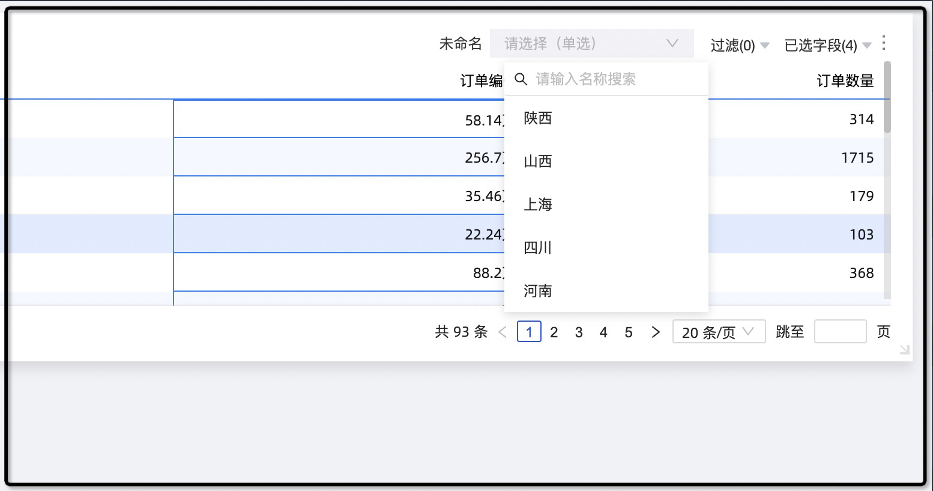Screen dimensions: 933x491
Task: Pick 上海 from the dropdown options
Action: (538, 205)
